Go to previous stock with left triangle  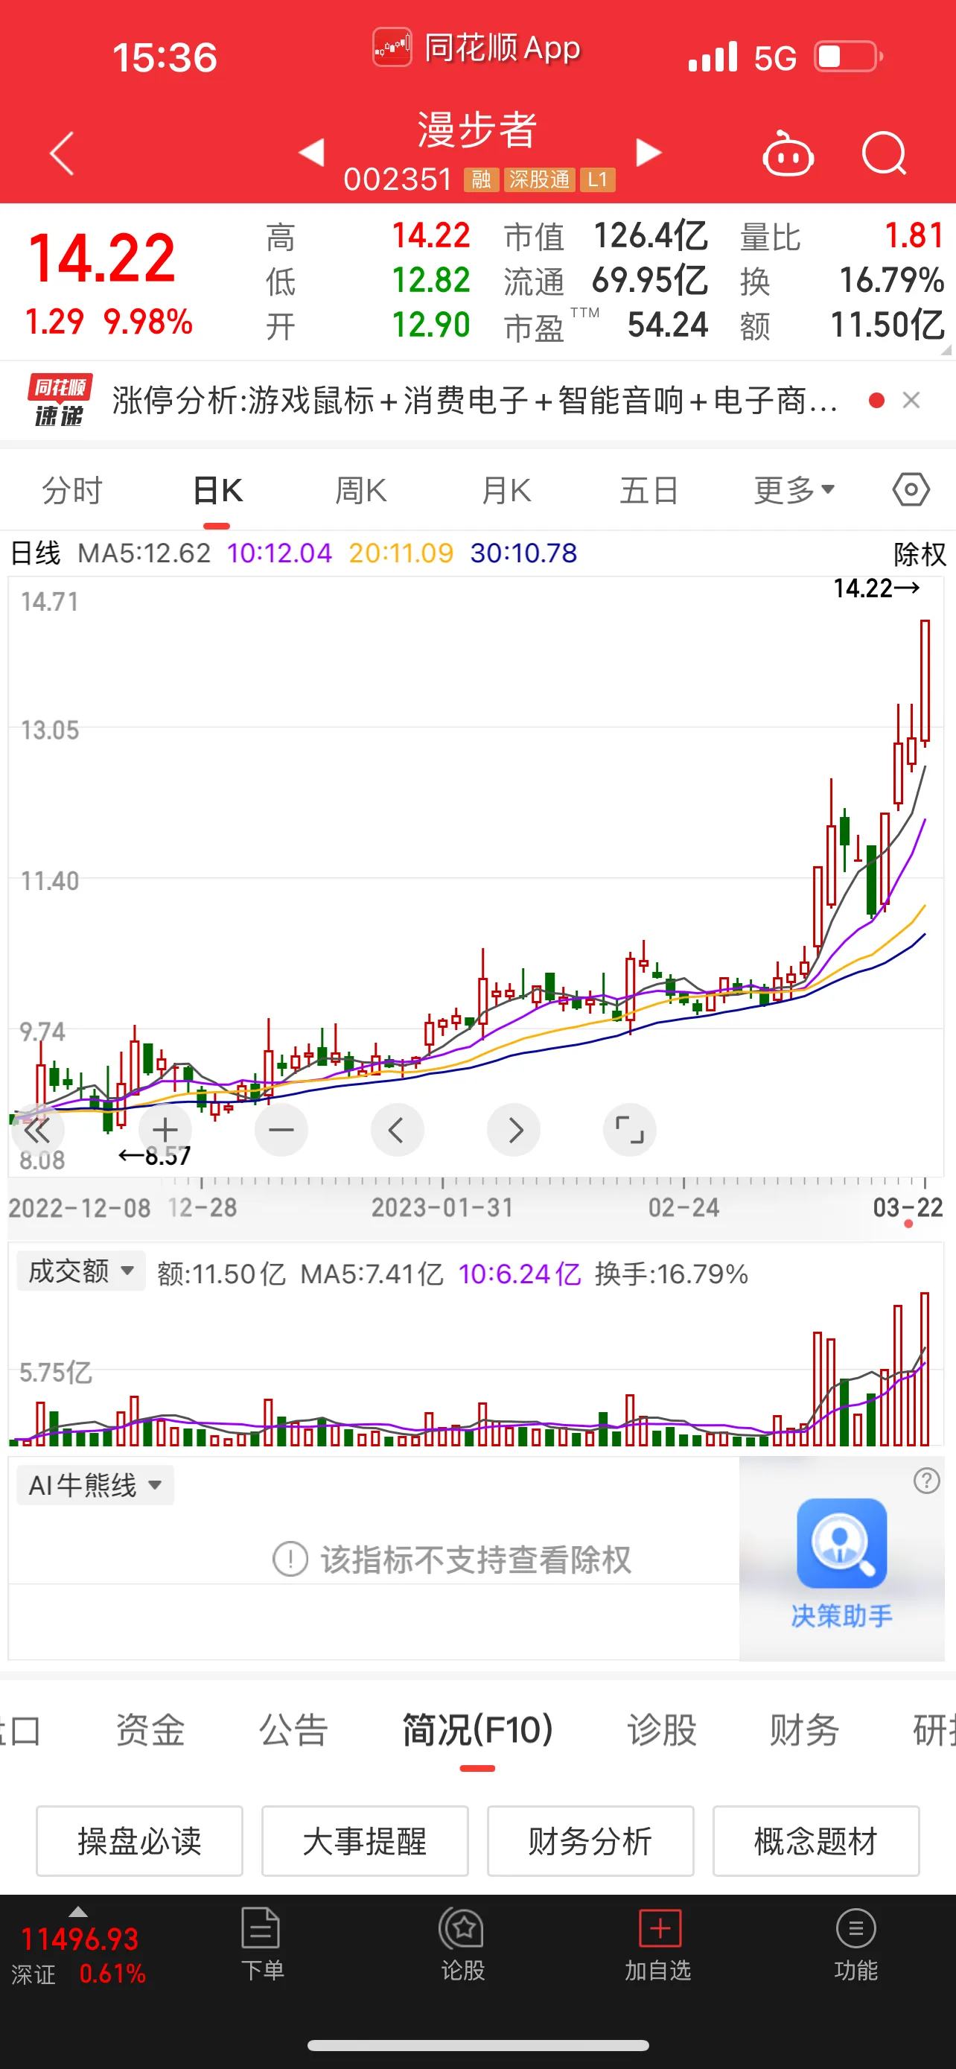click(311, 152)
